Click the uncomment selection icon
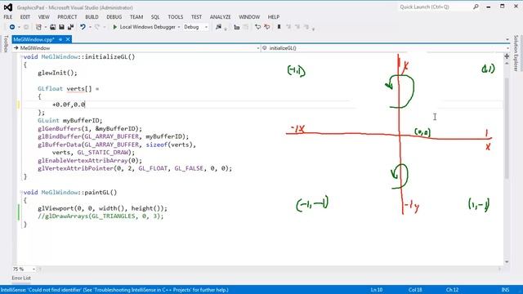523x294 pixels. point(267,27)
